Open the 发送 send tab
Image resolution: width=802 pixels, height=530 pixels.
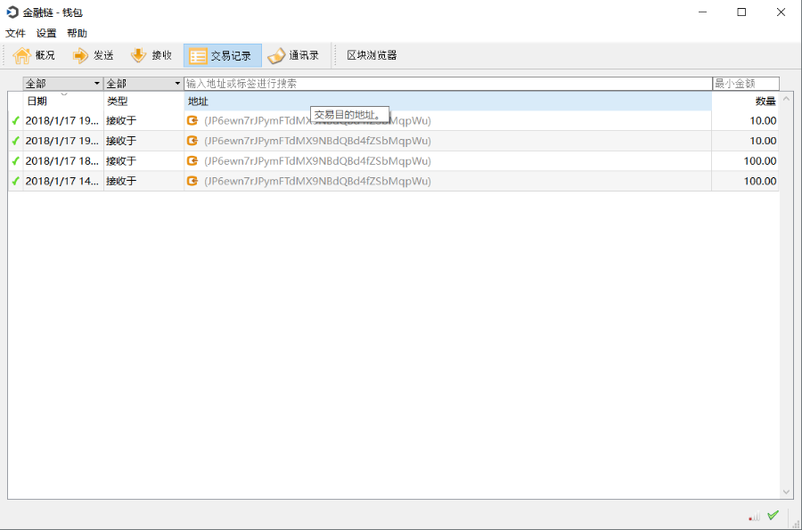pos(93,55)
